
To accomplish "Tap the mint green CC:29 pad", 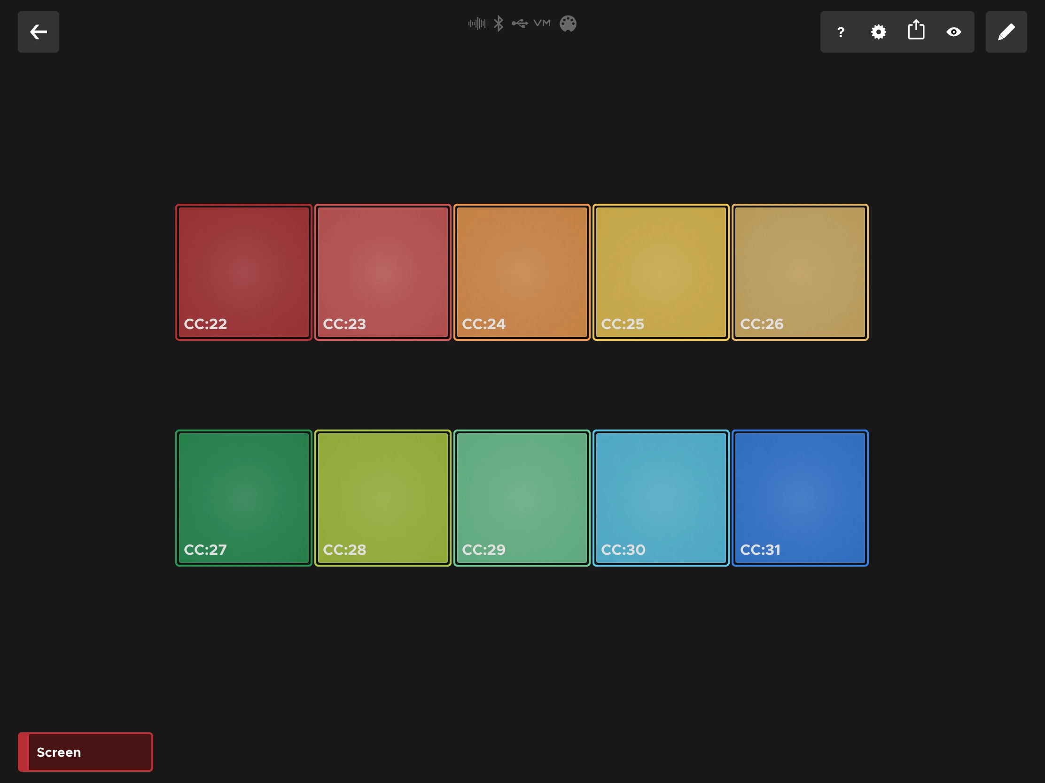I will [x=522, y=498].
